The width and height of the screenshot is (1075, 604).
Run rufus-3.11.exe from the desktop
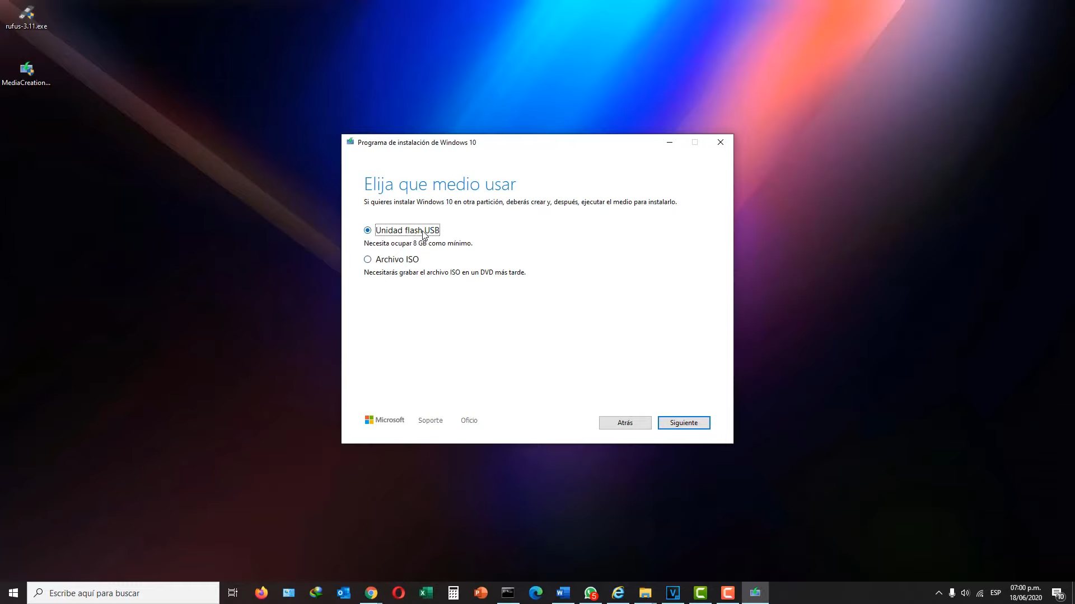(x=26, y=12)
